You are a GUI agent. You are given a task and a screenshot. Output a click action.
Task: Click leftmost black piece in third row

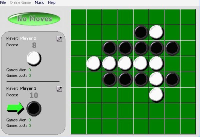tap(109, 48)
